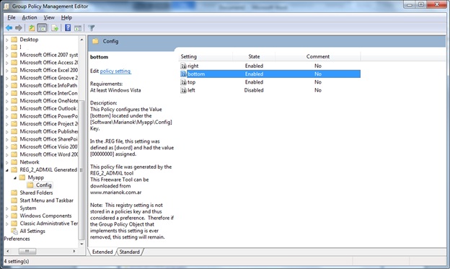This screenshot has height=269, width=450.
Task: Toggle the Show/Hide console tree icon
Action: (42, 28)
